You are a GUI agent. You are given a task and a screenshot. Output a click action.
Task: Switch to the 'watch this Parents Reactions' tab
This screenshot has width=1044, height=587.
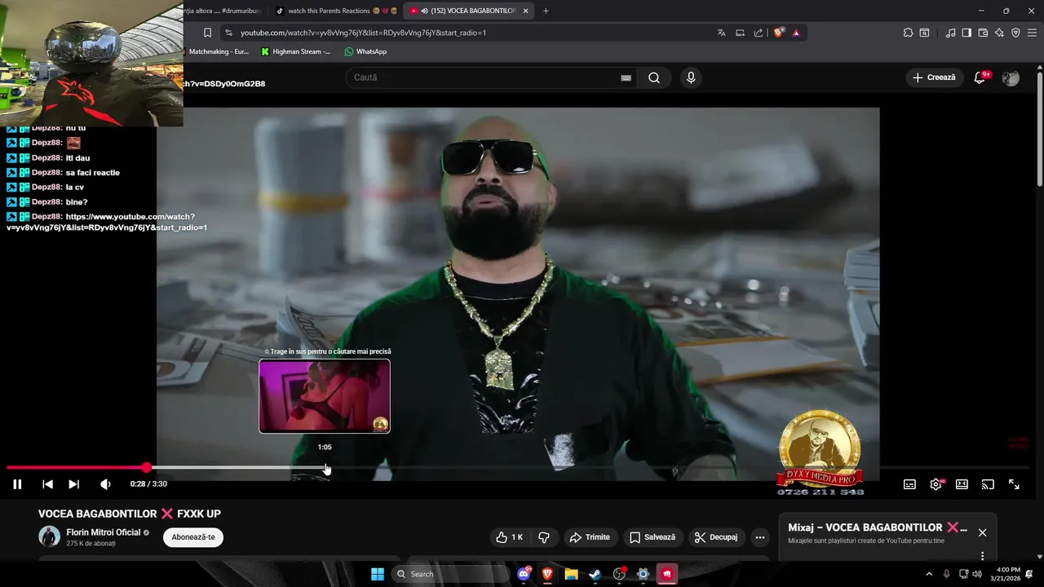[x=335, y=11]
